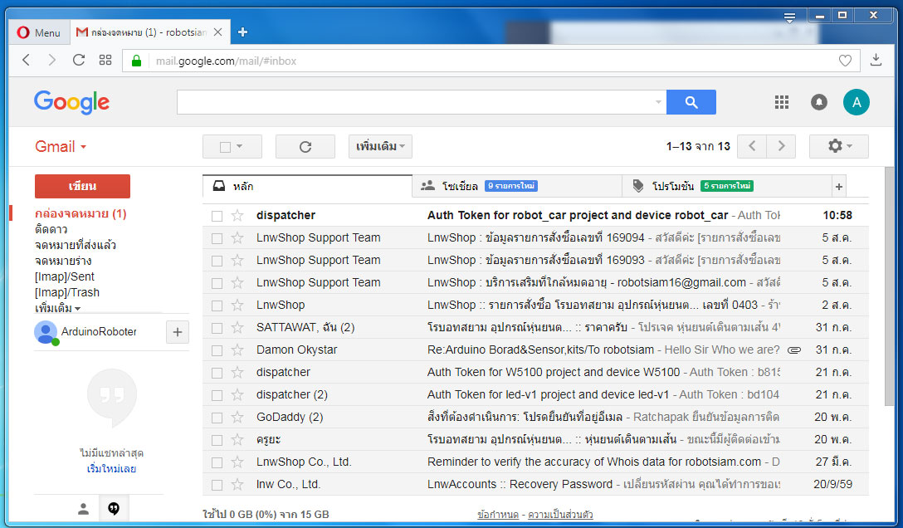This screenshot has height=528, width=903.
Task: Check the Damon Okystar email checkbox
Action: coord(217,350)
